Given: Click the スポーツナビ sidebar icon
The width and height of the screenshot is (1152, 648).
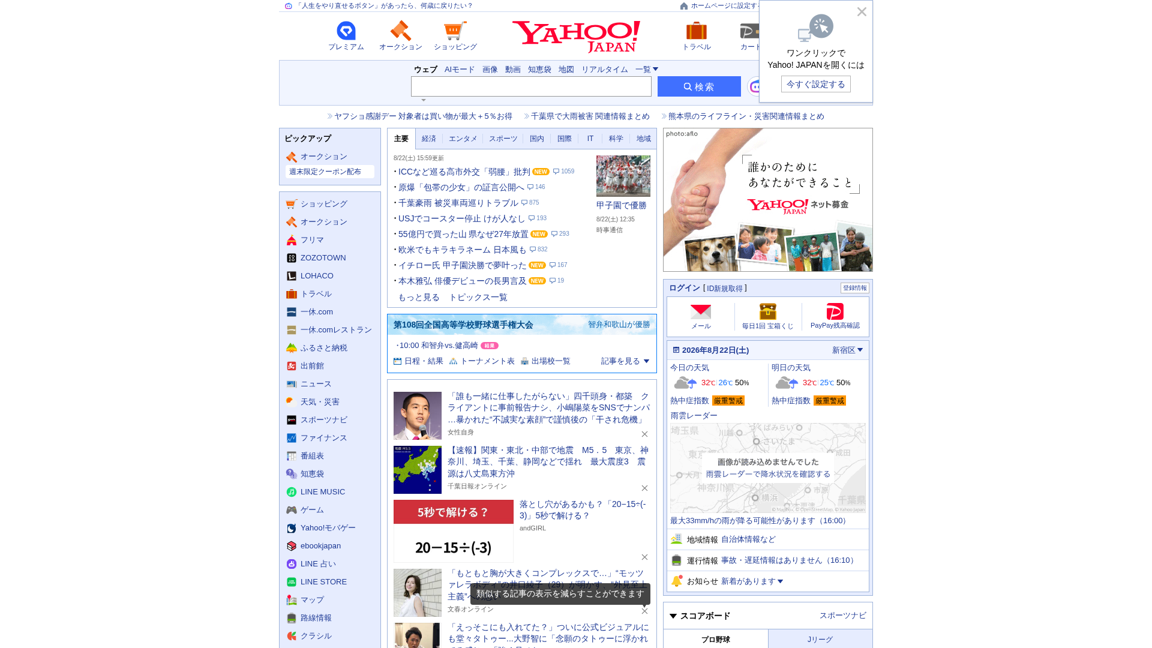Looking at the screenshot, I should coord(292,420).
